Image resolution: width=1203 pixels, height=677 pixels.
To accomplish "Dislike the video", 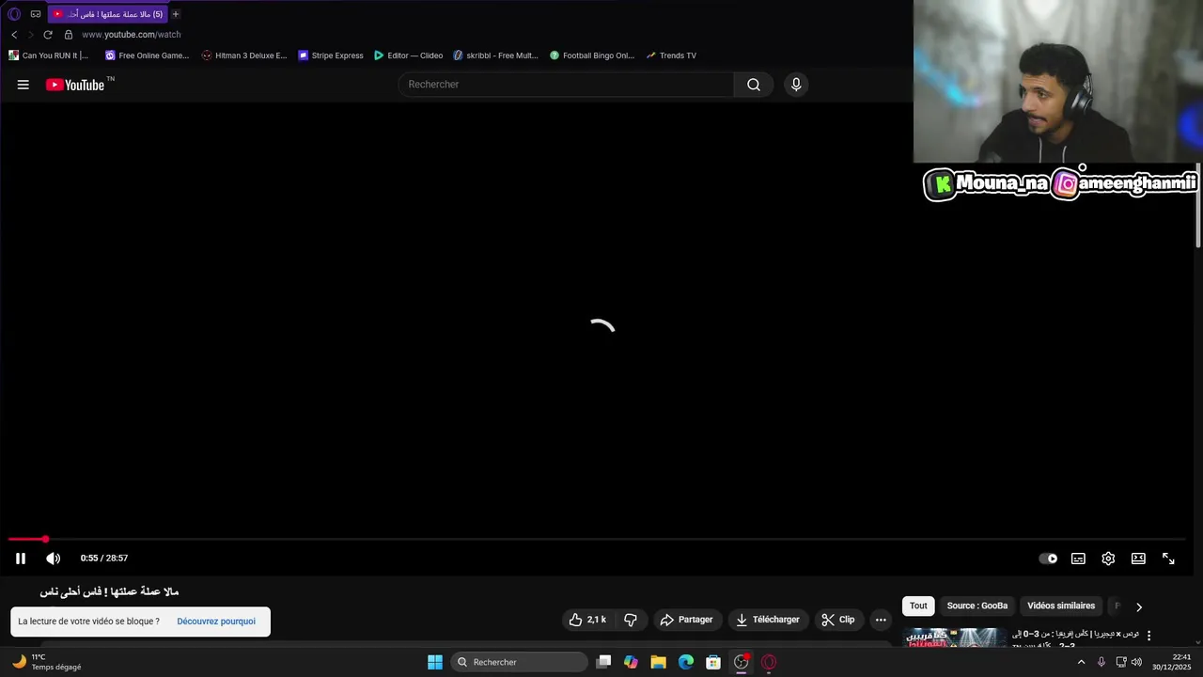I will point(631,620).
